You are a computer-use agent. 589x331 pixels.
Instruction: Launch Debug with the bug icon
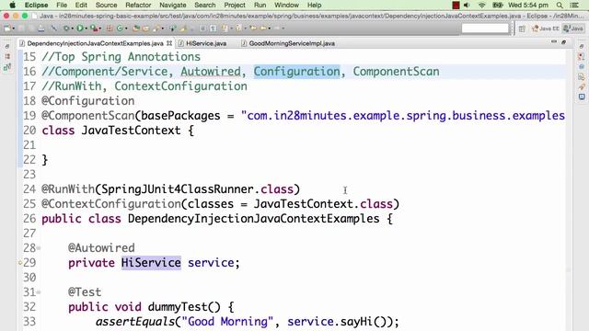pyautogui.click(x=66, y=29)
